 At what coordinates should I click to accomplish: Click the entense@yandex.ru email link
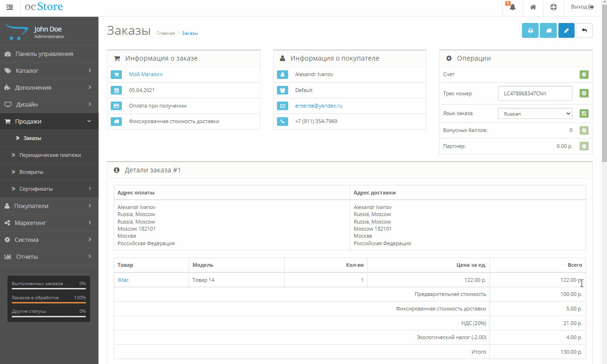pos(319,106)
